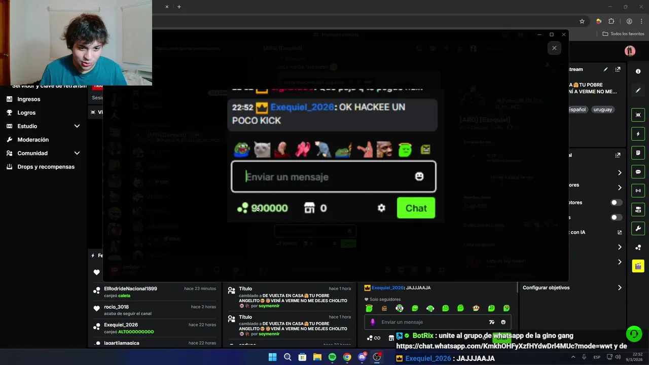Open Windows Start menu
This screenshot has width=649, height=365.
click(x=272, y=357)
